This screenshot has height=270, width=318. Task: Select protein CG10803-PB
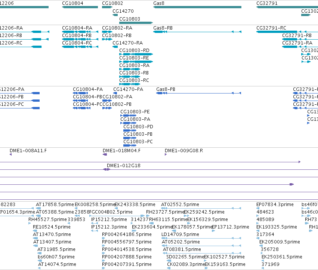[130, 138]
